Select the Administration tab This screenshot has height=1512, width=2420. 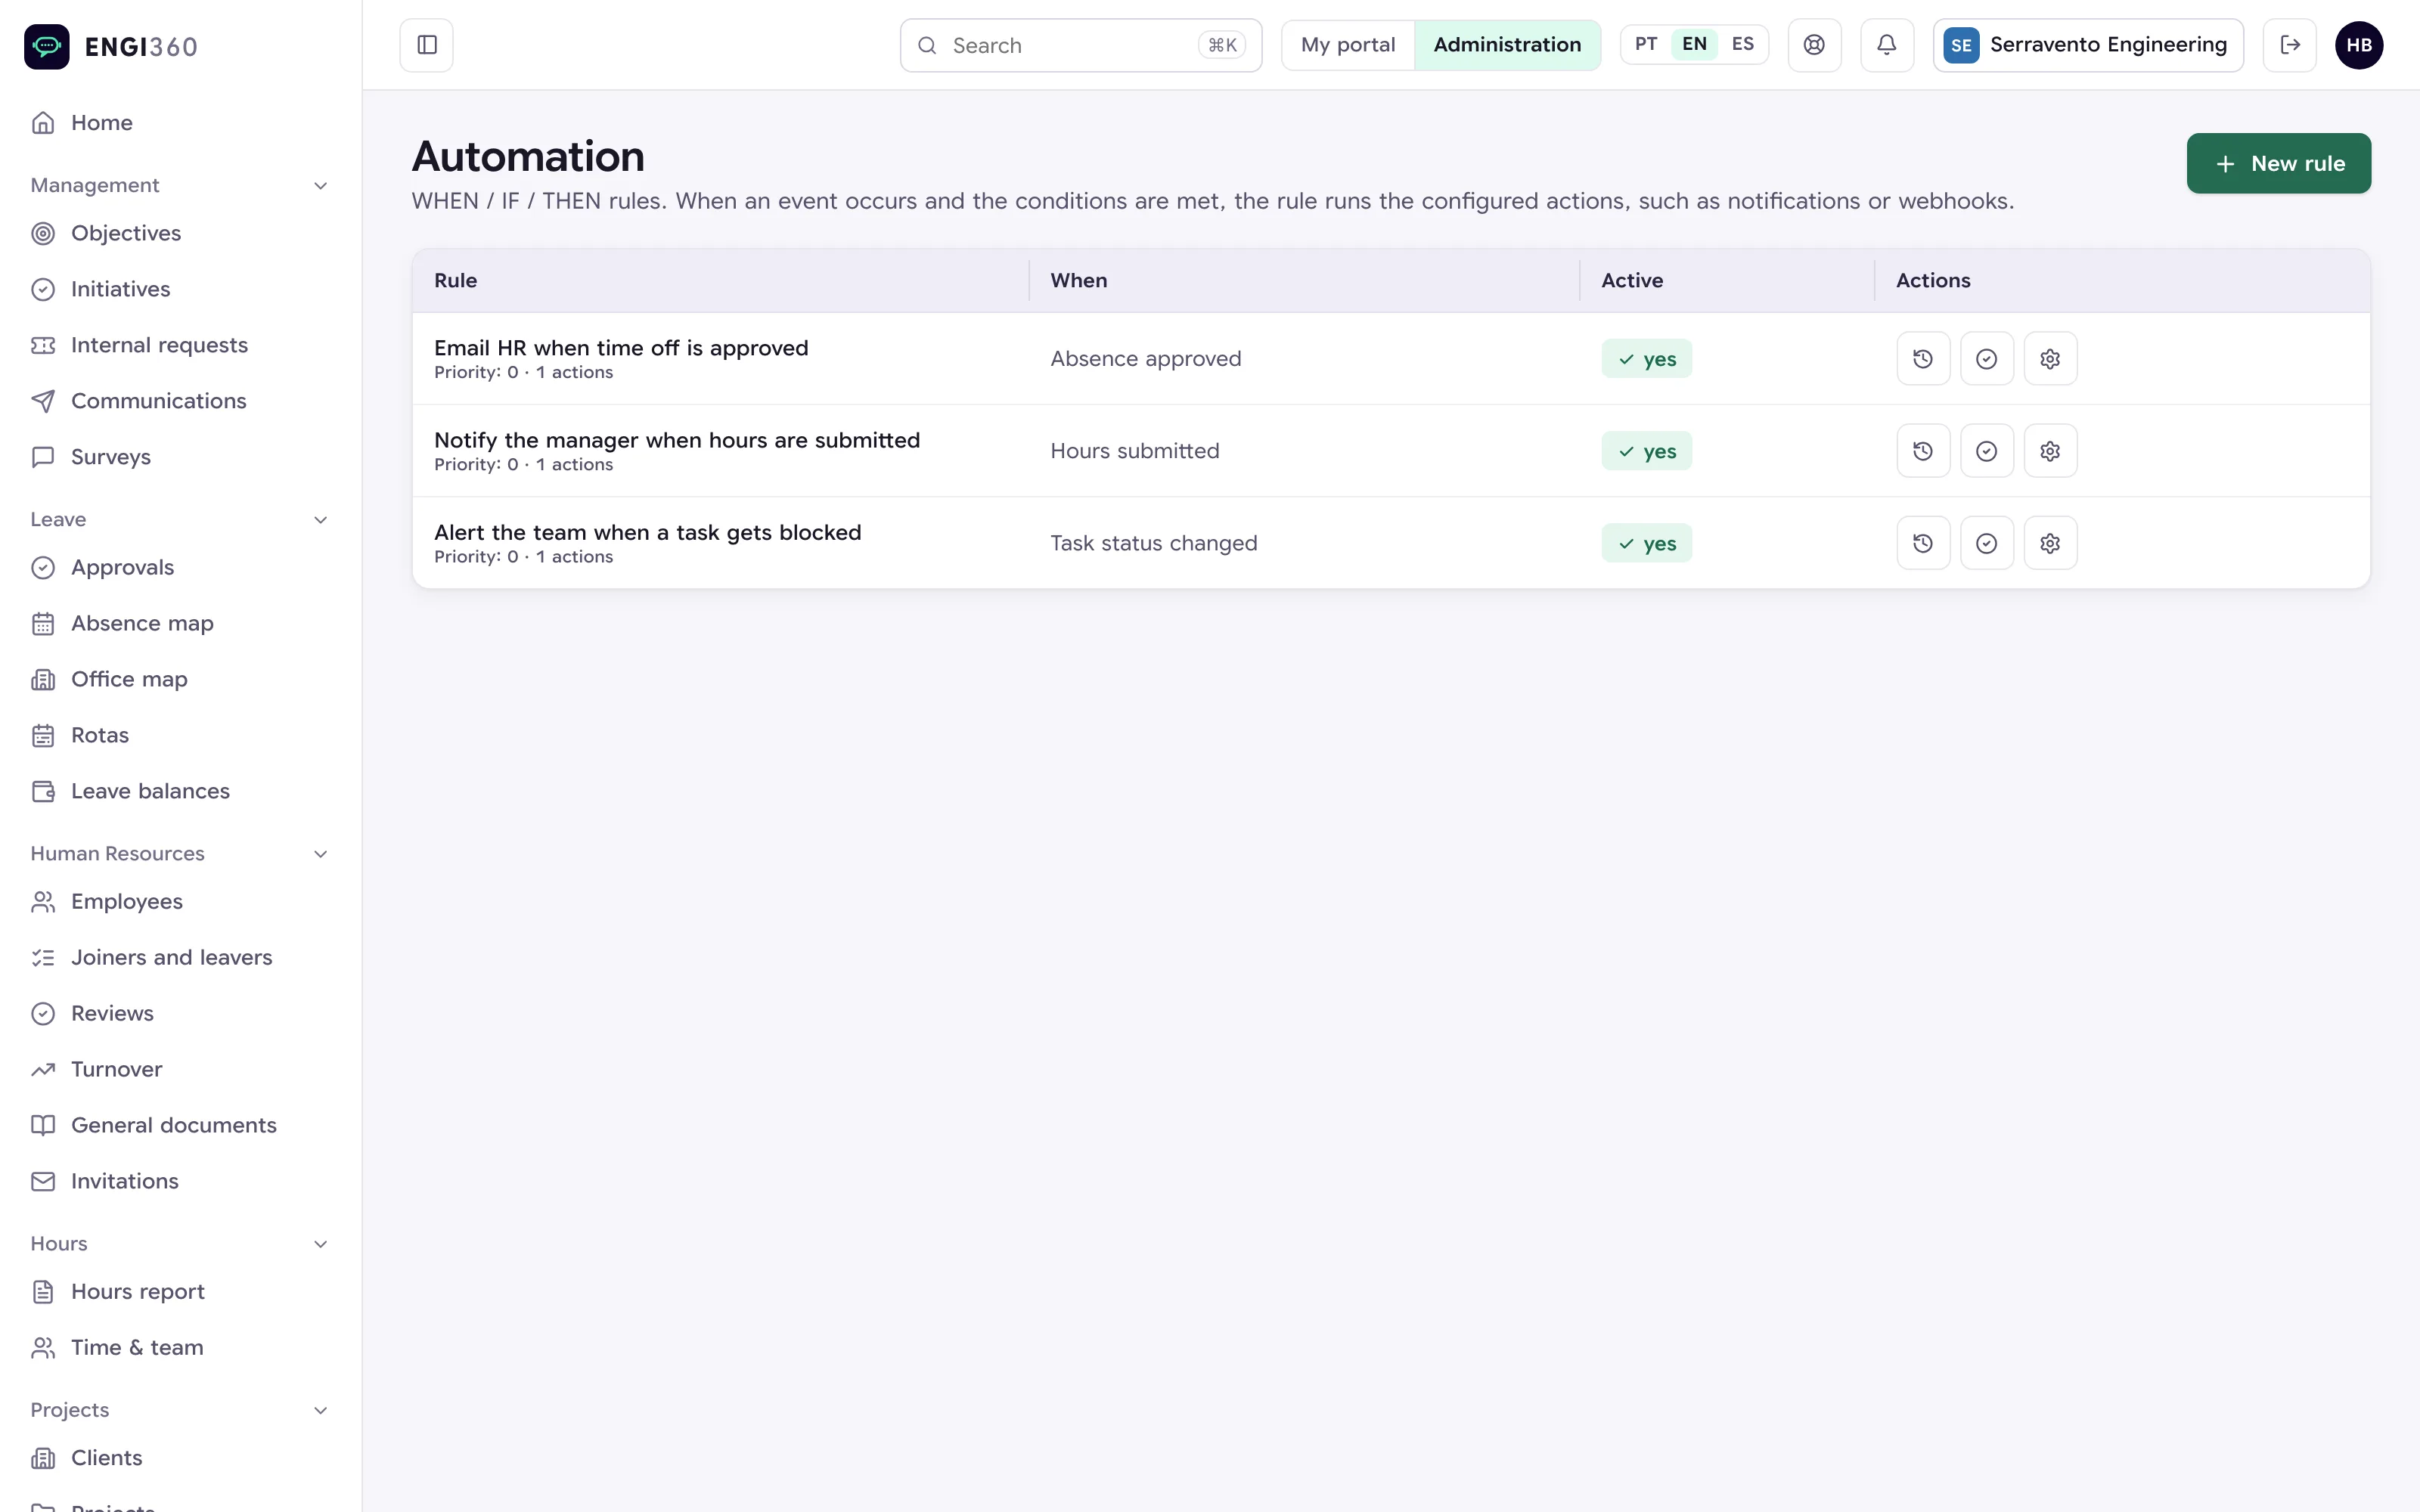coord(1507,45)
